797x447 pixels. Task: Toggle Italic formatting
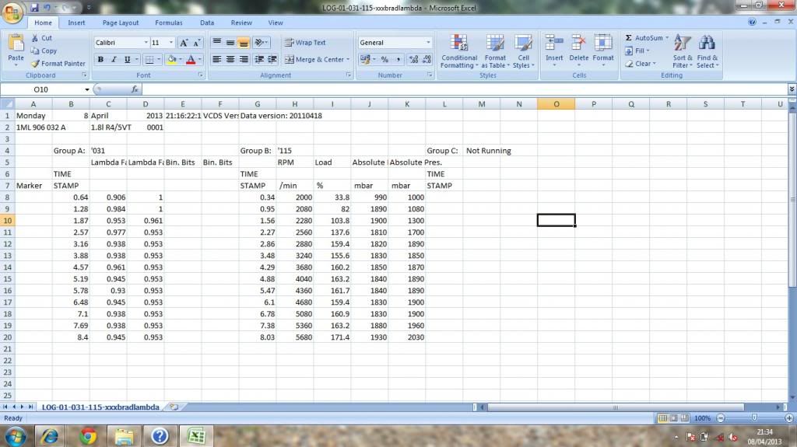[114, 60]
